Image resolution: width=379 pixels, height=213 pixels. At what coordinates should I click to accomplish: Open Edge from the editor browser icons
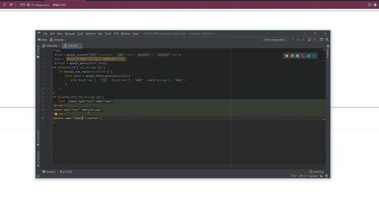pyautogui.click(x=314, y=56)
